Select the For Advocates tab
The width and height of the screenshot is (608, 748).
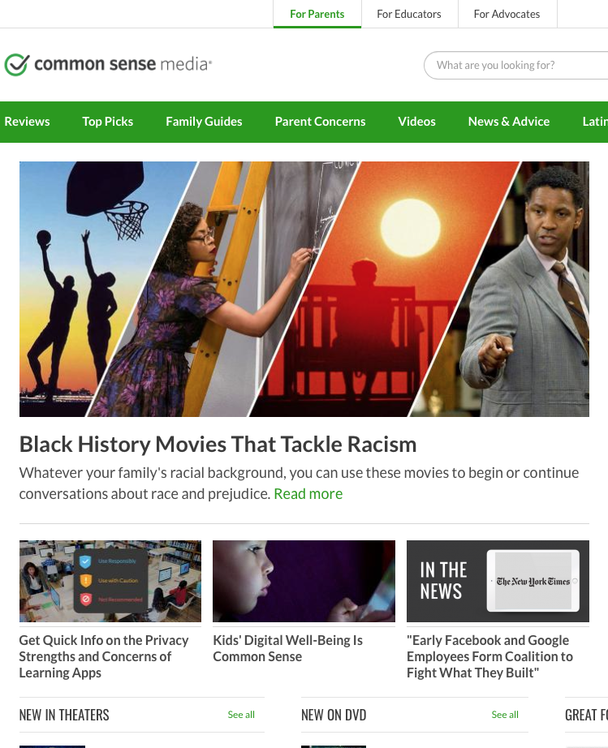[x=507, y=14]
